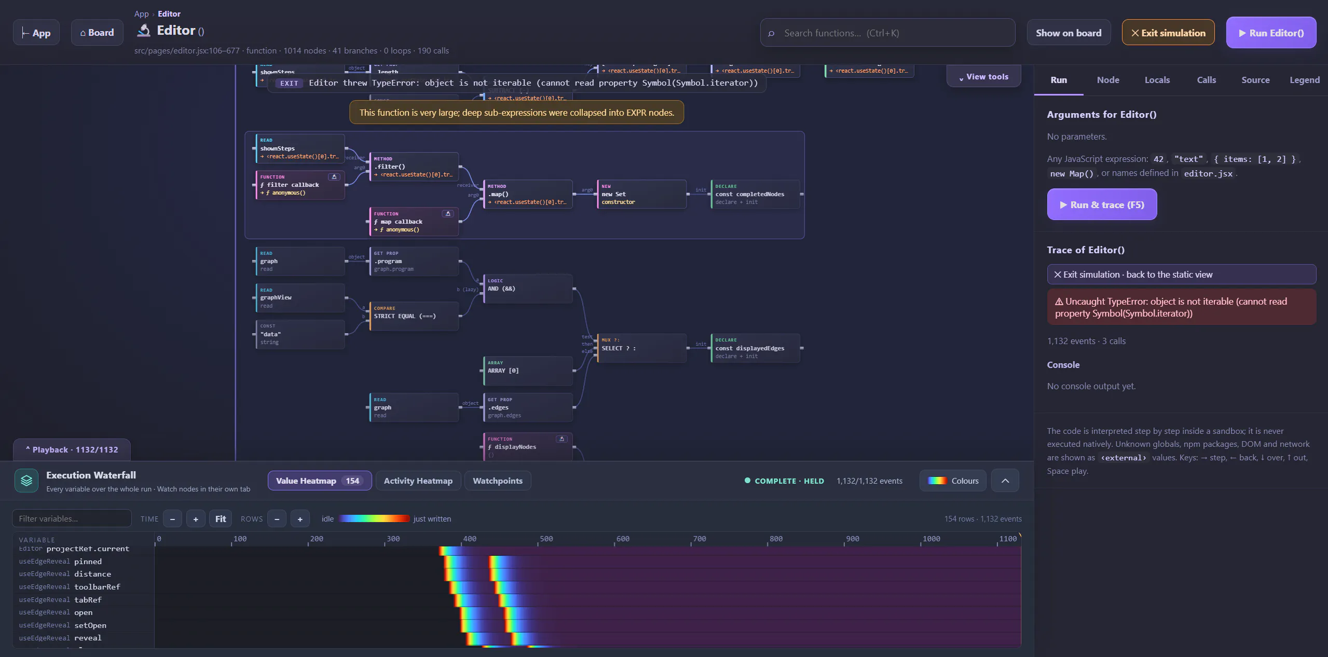Click the const completedNodes declare node
This screenshot has width=1328, height=657.
[755, 194]
